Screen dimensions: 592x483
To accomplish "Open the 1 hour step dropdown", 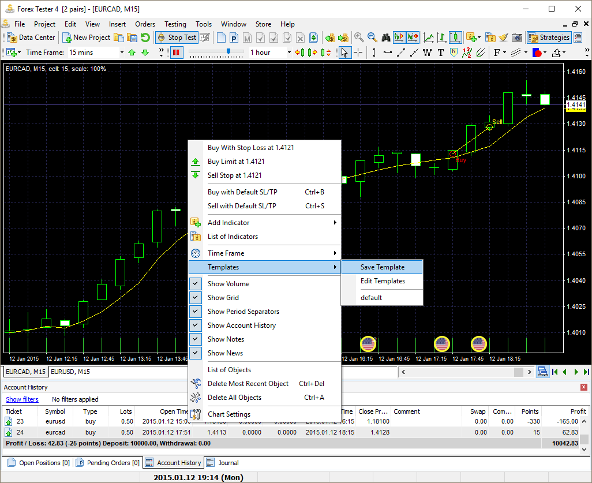I will pos(289,53).
